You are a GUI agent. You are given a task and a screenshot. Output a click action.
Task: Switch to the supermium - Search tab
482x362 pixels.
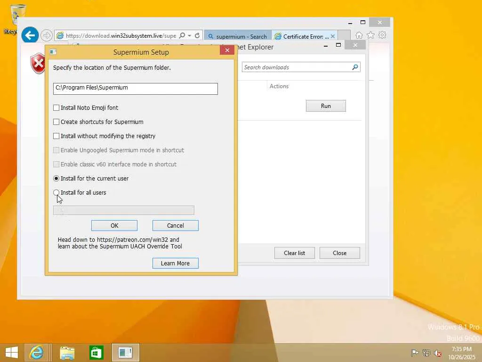pos(238,36)
